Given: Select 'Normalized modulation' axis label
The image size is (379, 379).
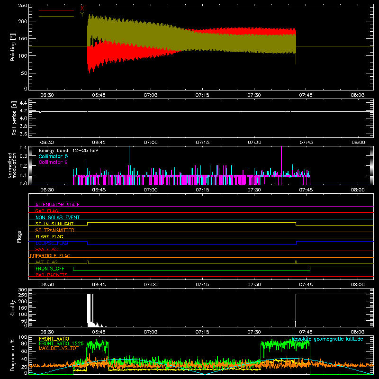Looking at the screenshot, I should point(12,165).
